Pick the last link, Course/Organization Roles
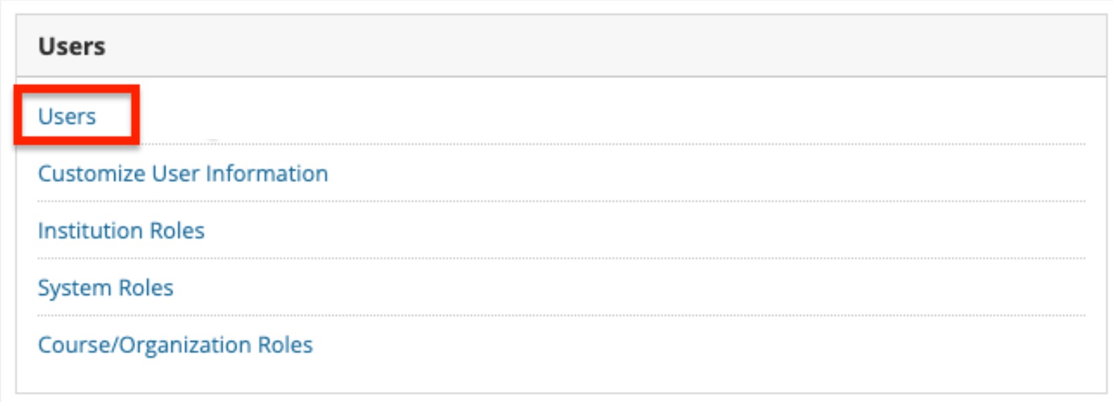This screenshot has height=402, width=1113. [x=175, y=345]
